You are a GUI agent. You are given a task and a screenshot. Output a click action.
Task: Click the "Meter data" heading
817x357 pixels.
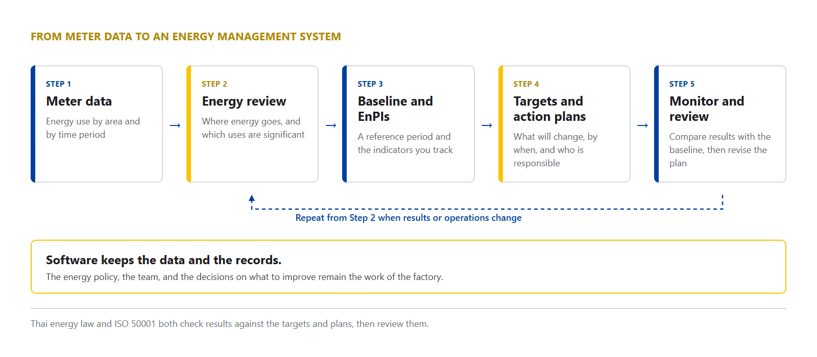[x=79, y=101]
